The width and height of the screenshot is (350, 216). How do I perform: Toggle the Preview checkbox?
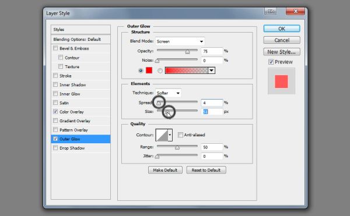coord(271,62)
